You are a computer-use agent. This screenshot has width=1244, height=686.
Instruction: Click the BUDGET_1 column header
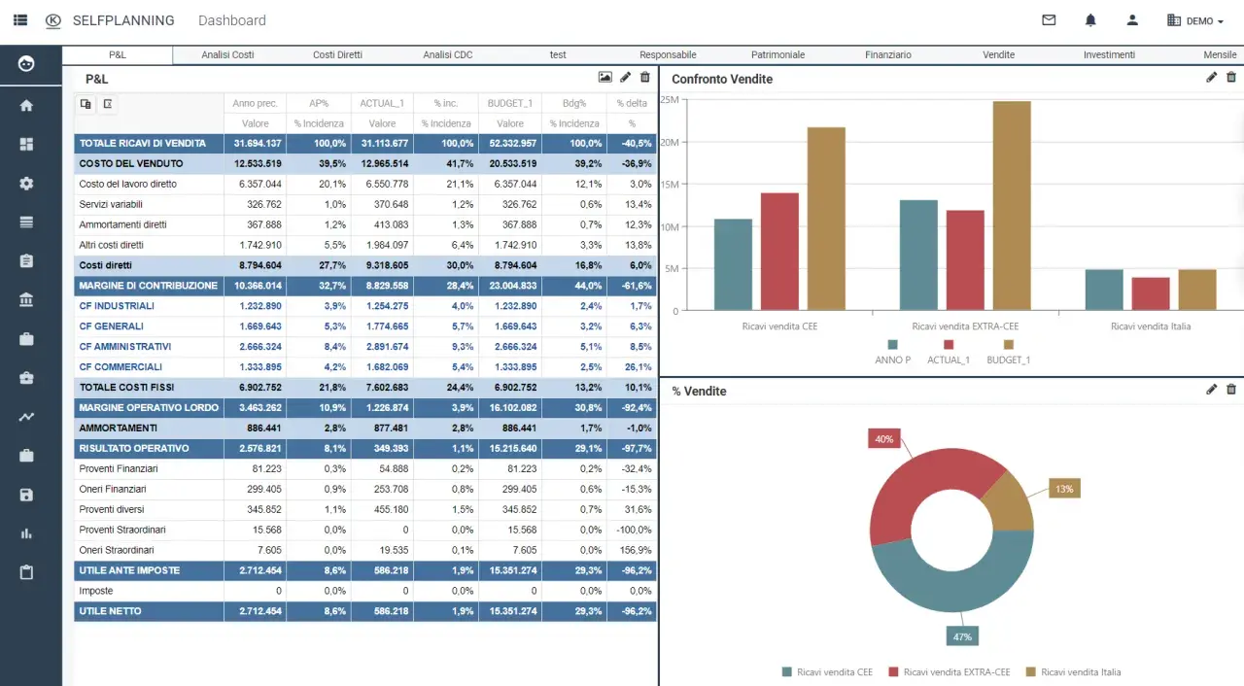pos(510,103)
